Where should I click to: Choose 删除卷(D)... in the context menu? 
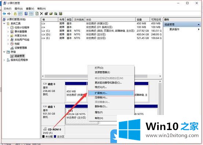click(111, 107)
